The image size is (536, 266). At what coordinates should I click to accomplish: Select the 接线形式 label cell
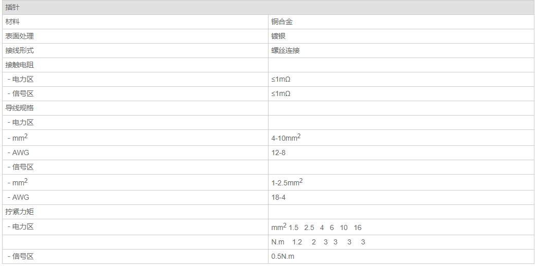coord(20,51)
